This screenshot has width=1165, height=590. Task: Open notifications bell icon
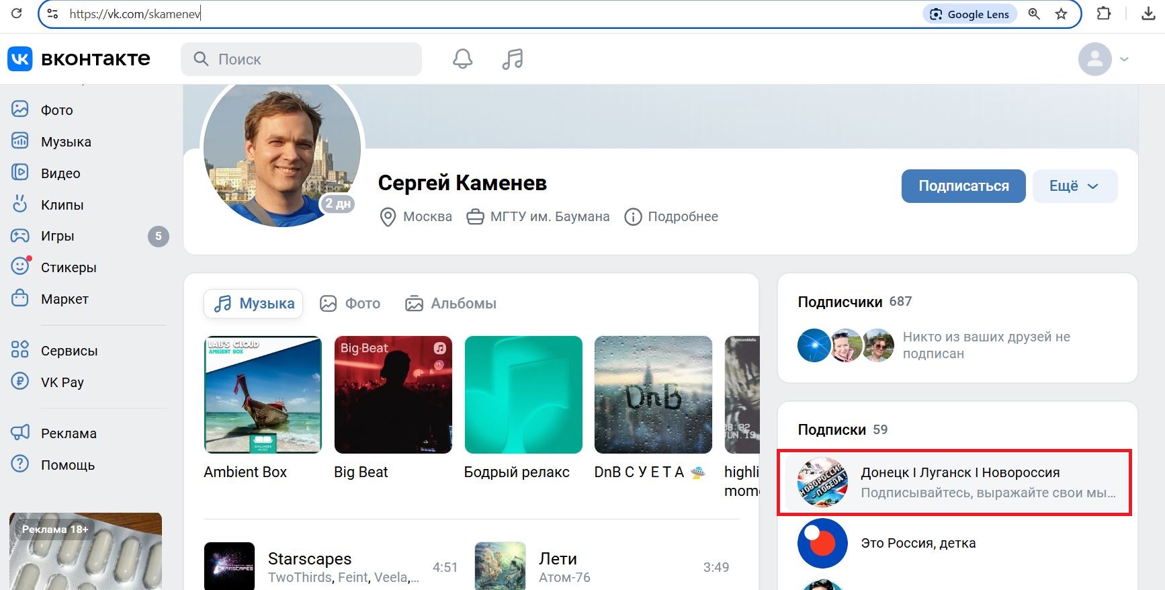pos(462,59)
